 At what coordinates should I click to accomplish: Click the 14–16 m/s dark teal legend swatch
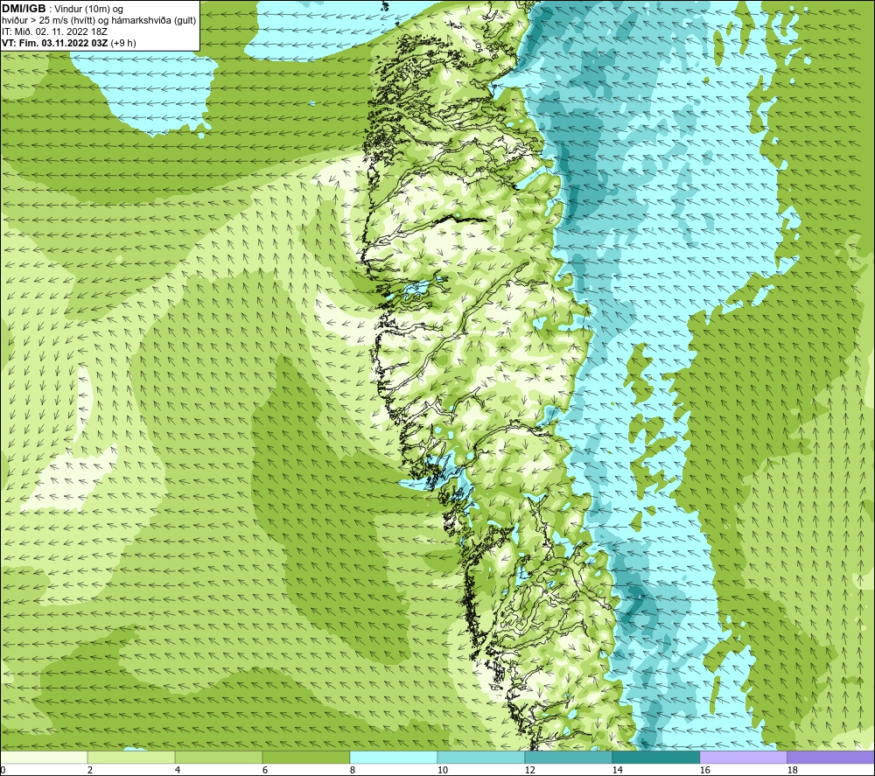[655, 757]
